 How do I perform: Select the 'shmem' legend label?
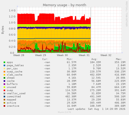tap(11, 78)
